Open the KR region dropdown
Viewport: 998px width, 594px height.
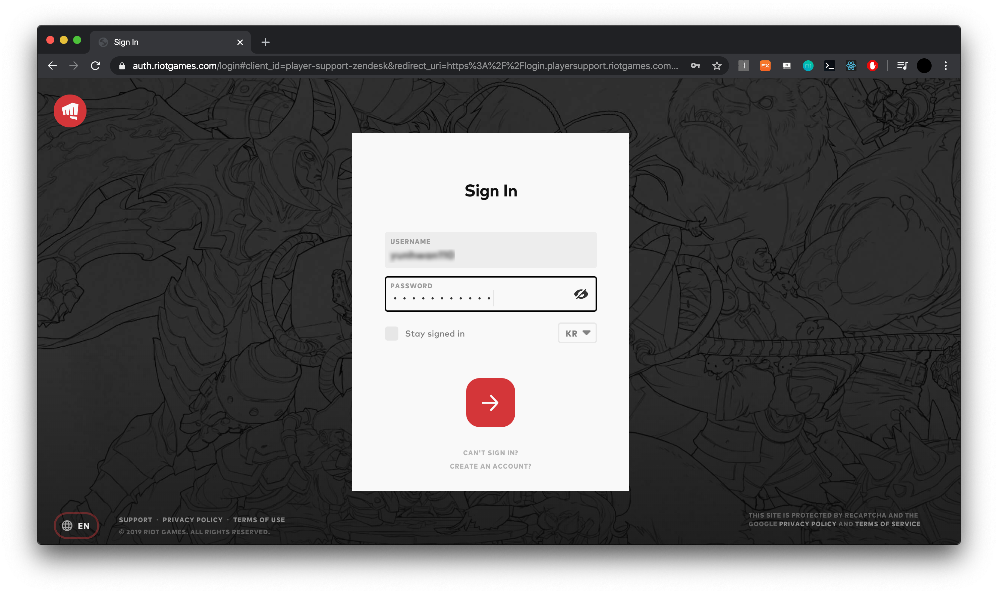click(577, 333)
